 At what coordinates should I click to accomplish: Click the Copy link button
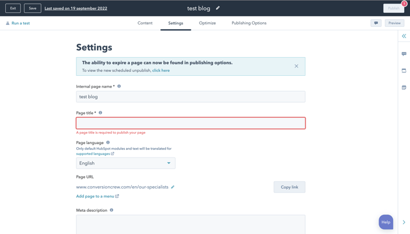(289, 187)
